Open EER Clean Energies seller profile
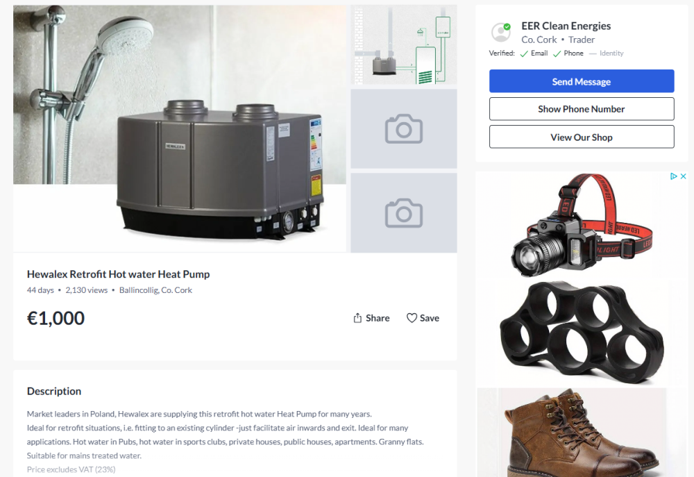 click(566, 26)
